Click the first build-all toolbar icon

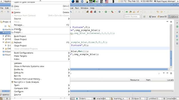88,12
